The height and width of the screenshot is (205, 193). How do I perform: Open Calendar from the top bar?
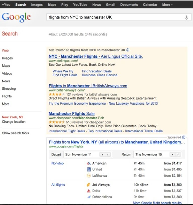(x=150, y=5)
